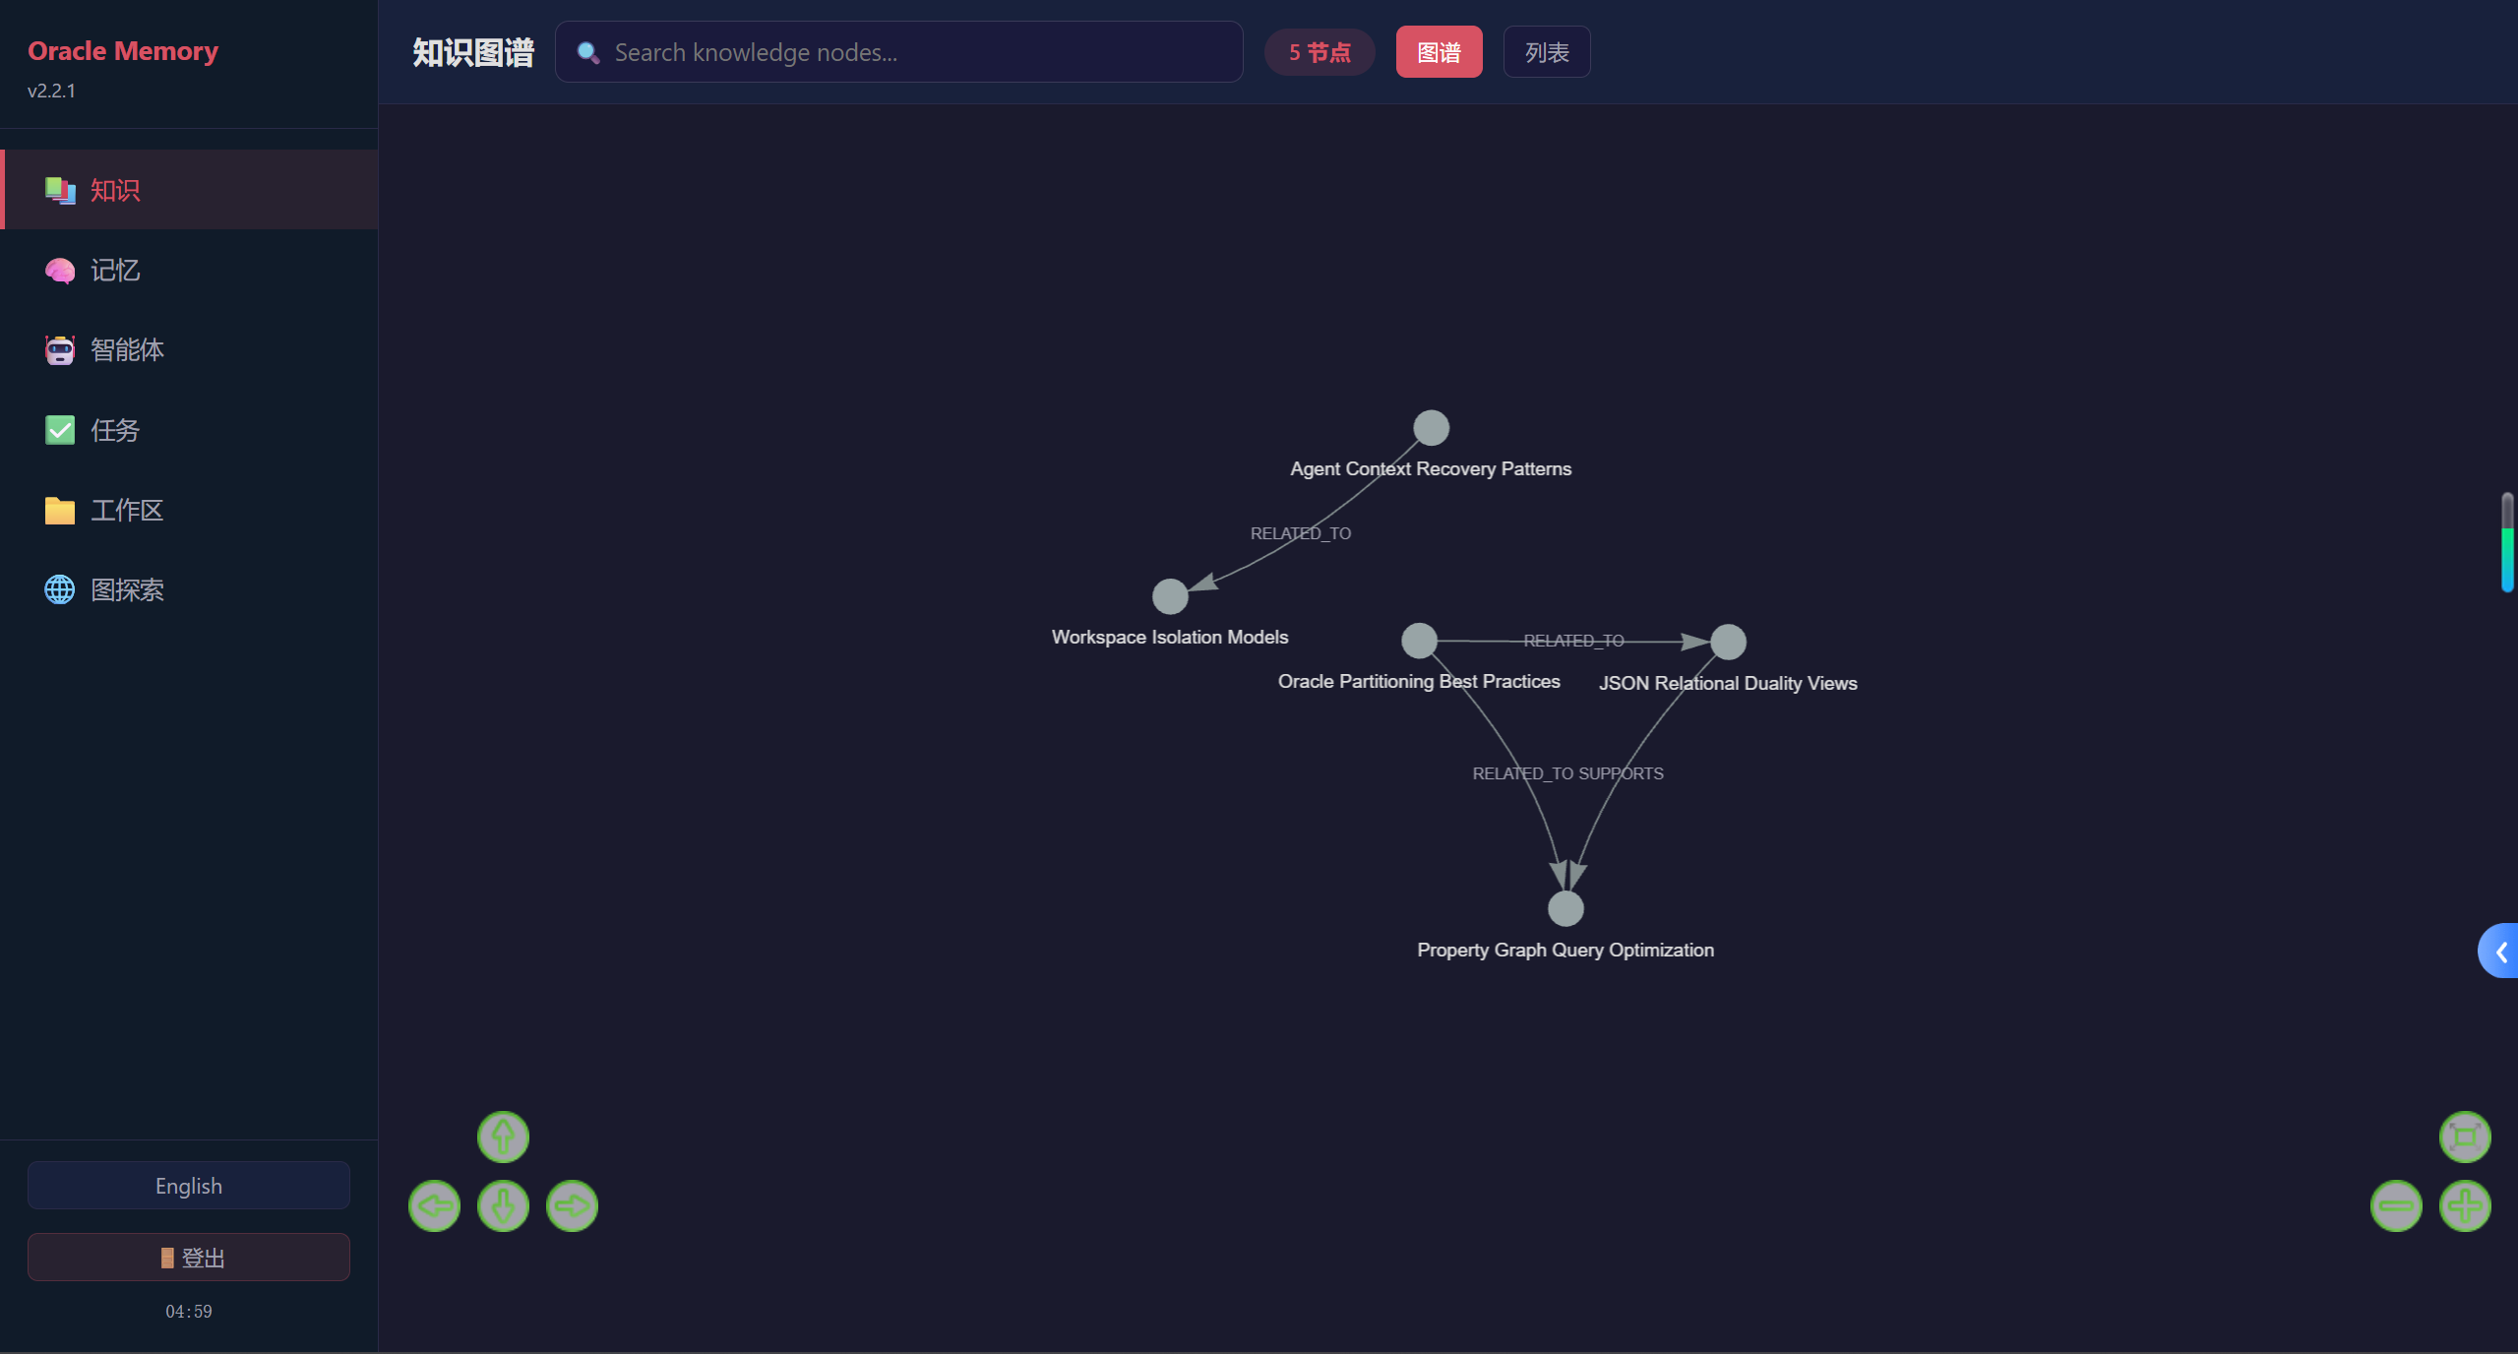The height and width of the screenshot is (1354, 2518).
Task: Click the robot icon beside 智能体
Action: pyautogui.click(x=60, y=350)
